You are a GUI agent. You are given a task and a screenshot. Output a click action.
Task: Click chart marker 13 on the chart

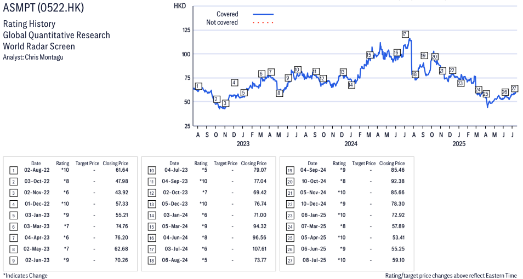[x=343, y=72]
